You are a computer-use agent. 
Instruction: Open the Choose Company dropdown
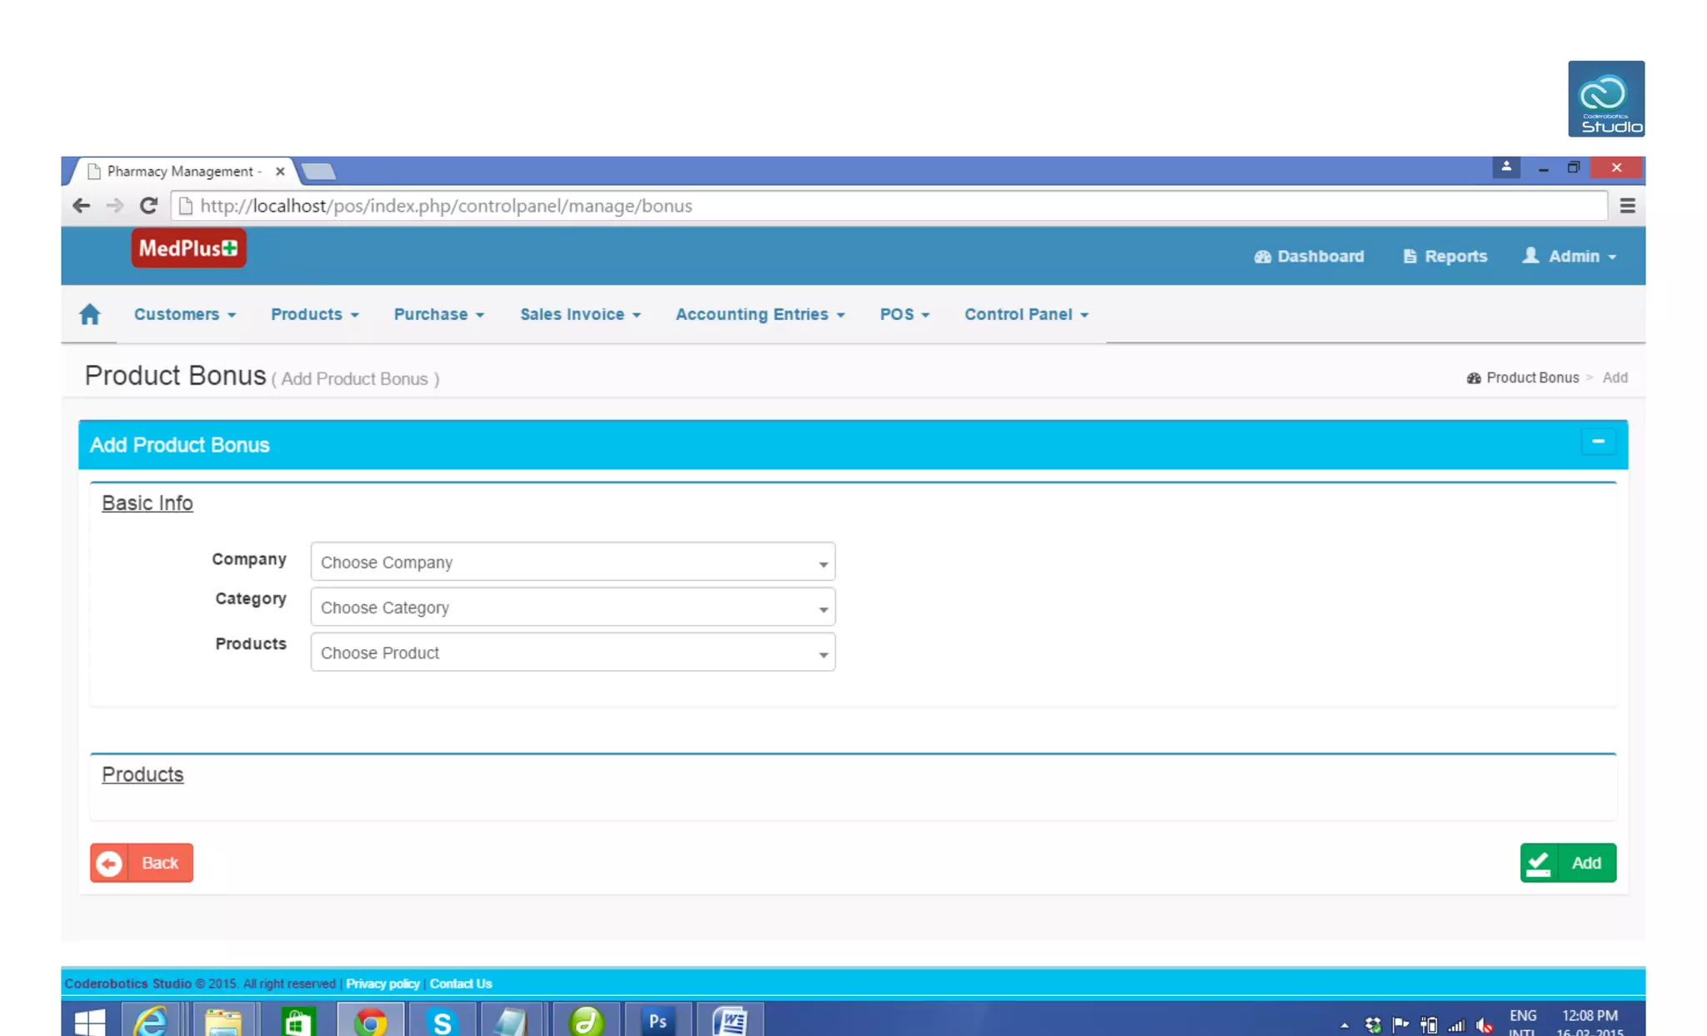(573, 562)
